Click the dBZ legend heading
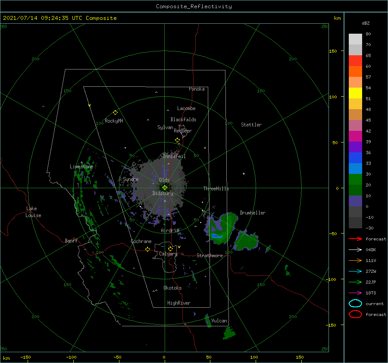Image resolution: width=388 pixels, height=363 pixels. (366, 23)
